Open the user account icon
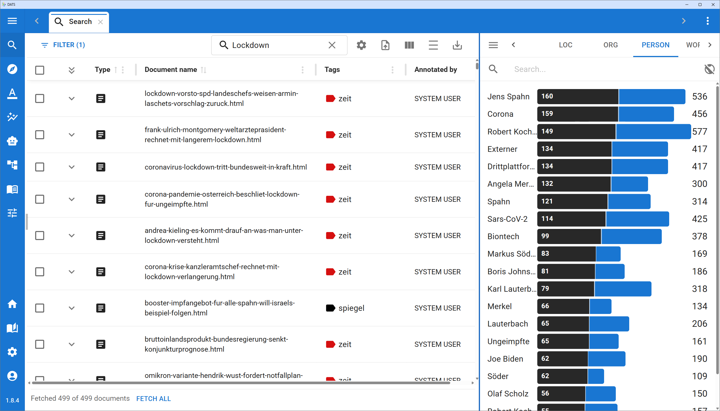The width and height of the screenshot is (720, 411). pos(12,376)
